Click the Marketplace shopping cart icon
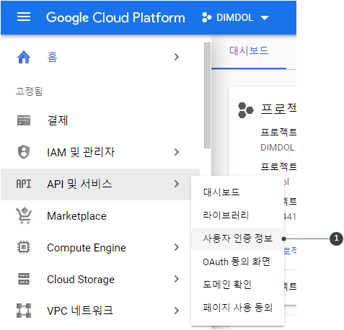This screenshot has width=344, height=330. pyautogui.click(x=24, y=215)
